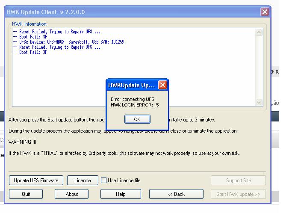Viewport: 292px width, 213px height.
Task: Enable Use Licence file checkbox
Action: coord(103,180)
